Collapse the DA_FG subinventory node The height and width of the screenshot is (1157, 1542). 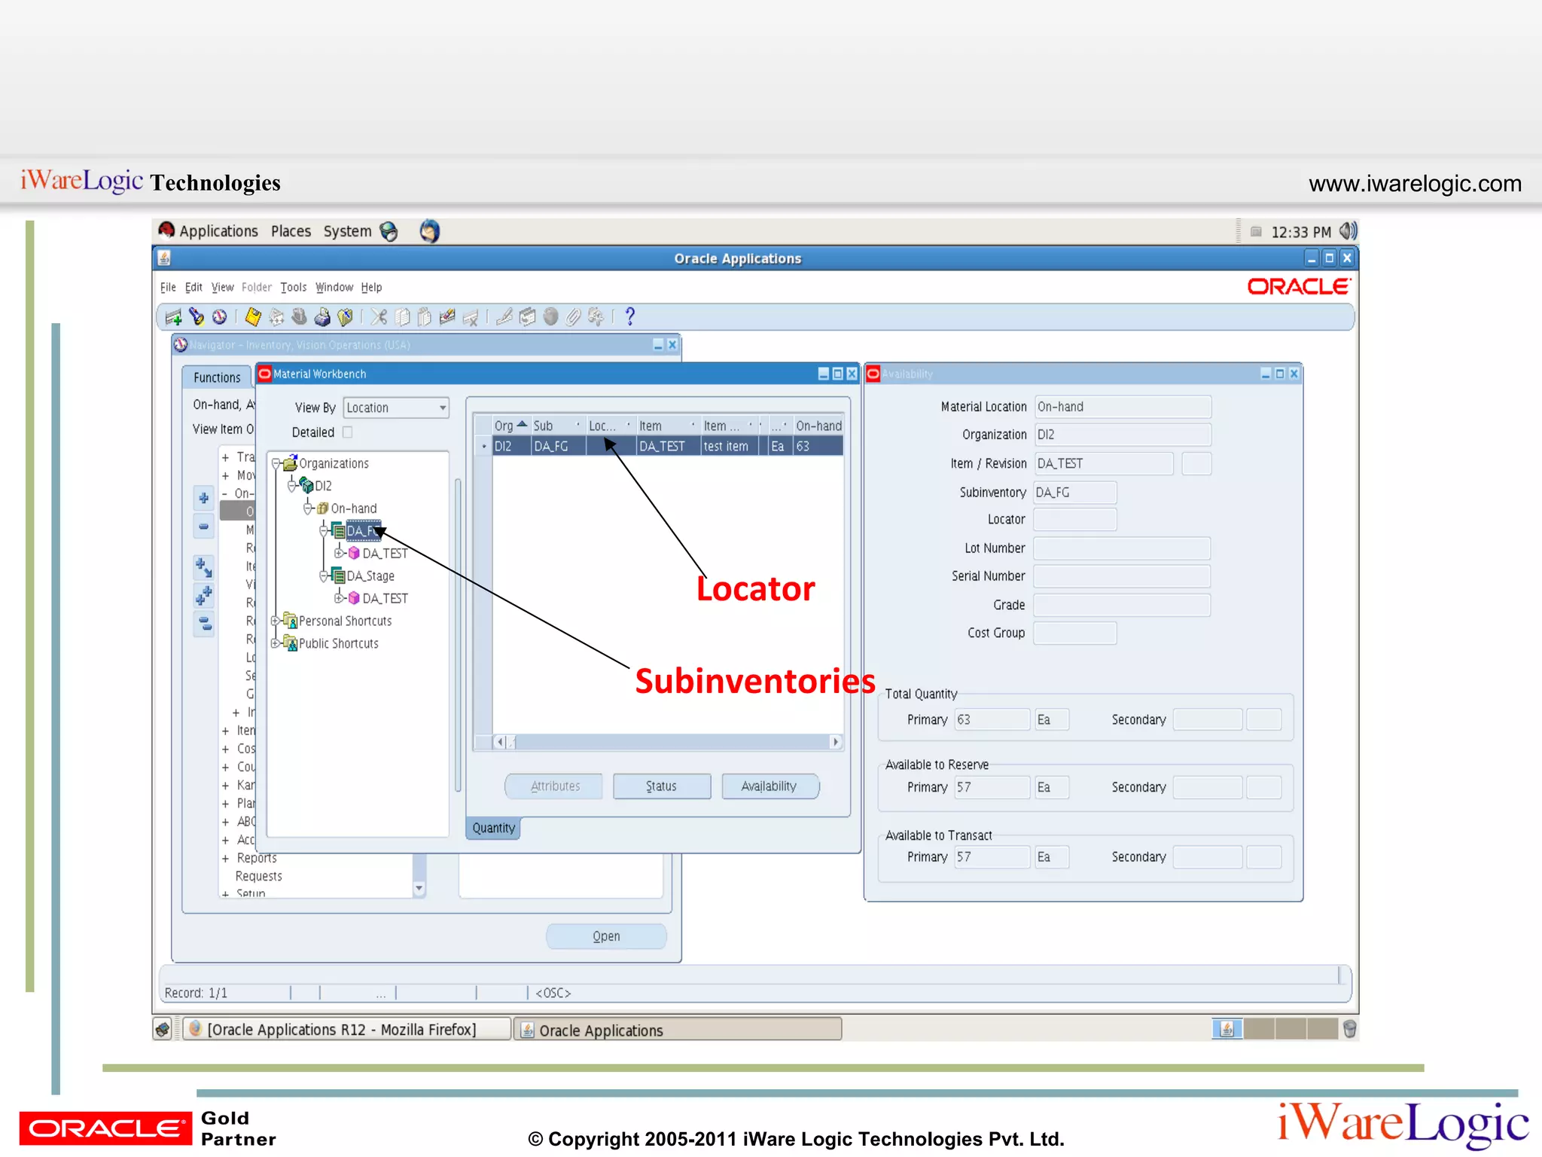(324, 531)
